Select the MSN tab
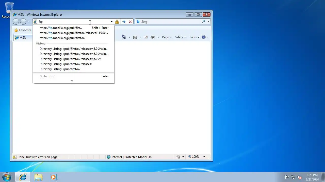 [23, 38]
